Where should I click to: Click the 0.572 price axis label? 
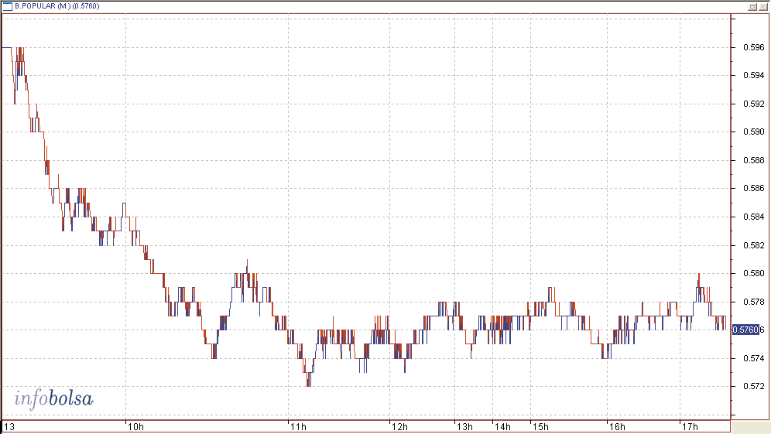[753, 386]
